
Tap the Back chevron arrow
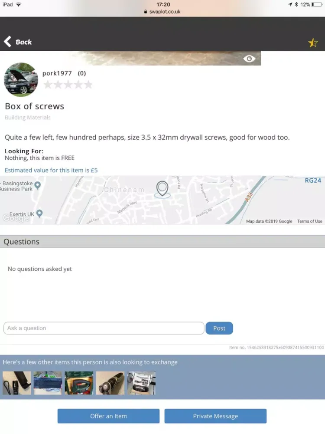click(8, 42)
